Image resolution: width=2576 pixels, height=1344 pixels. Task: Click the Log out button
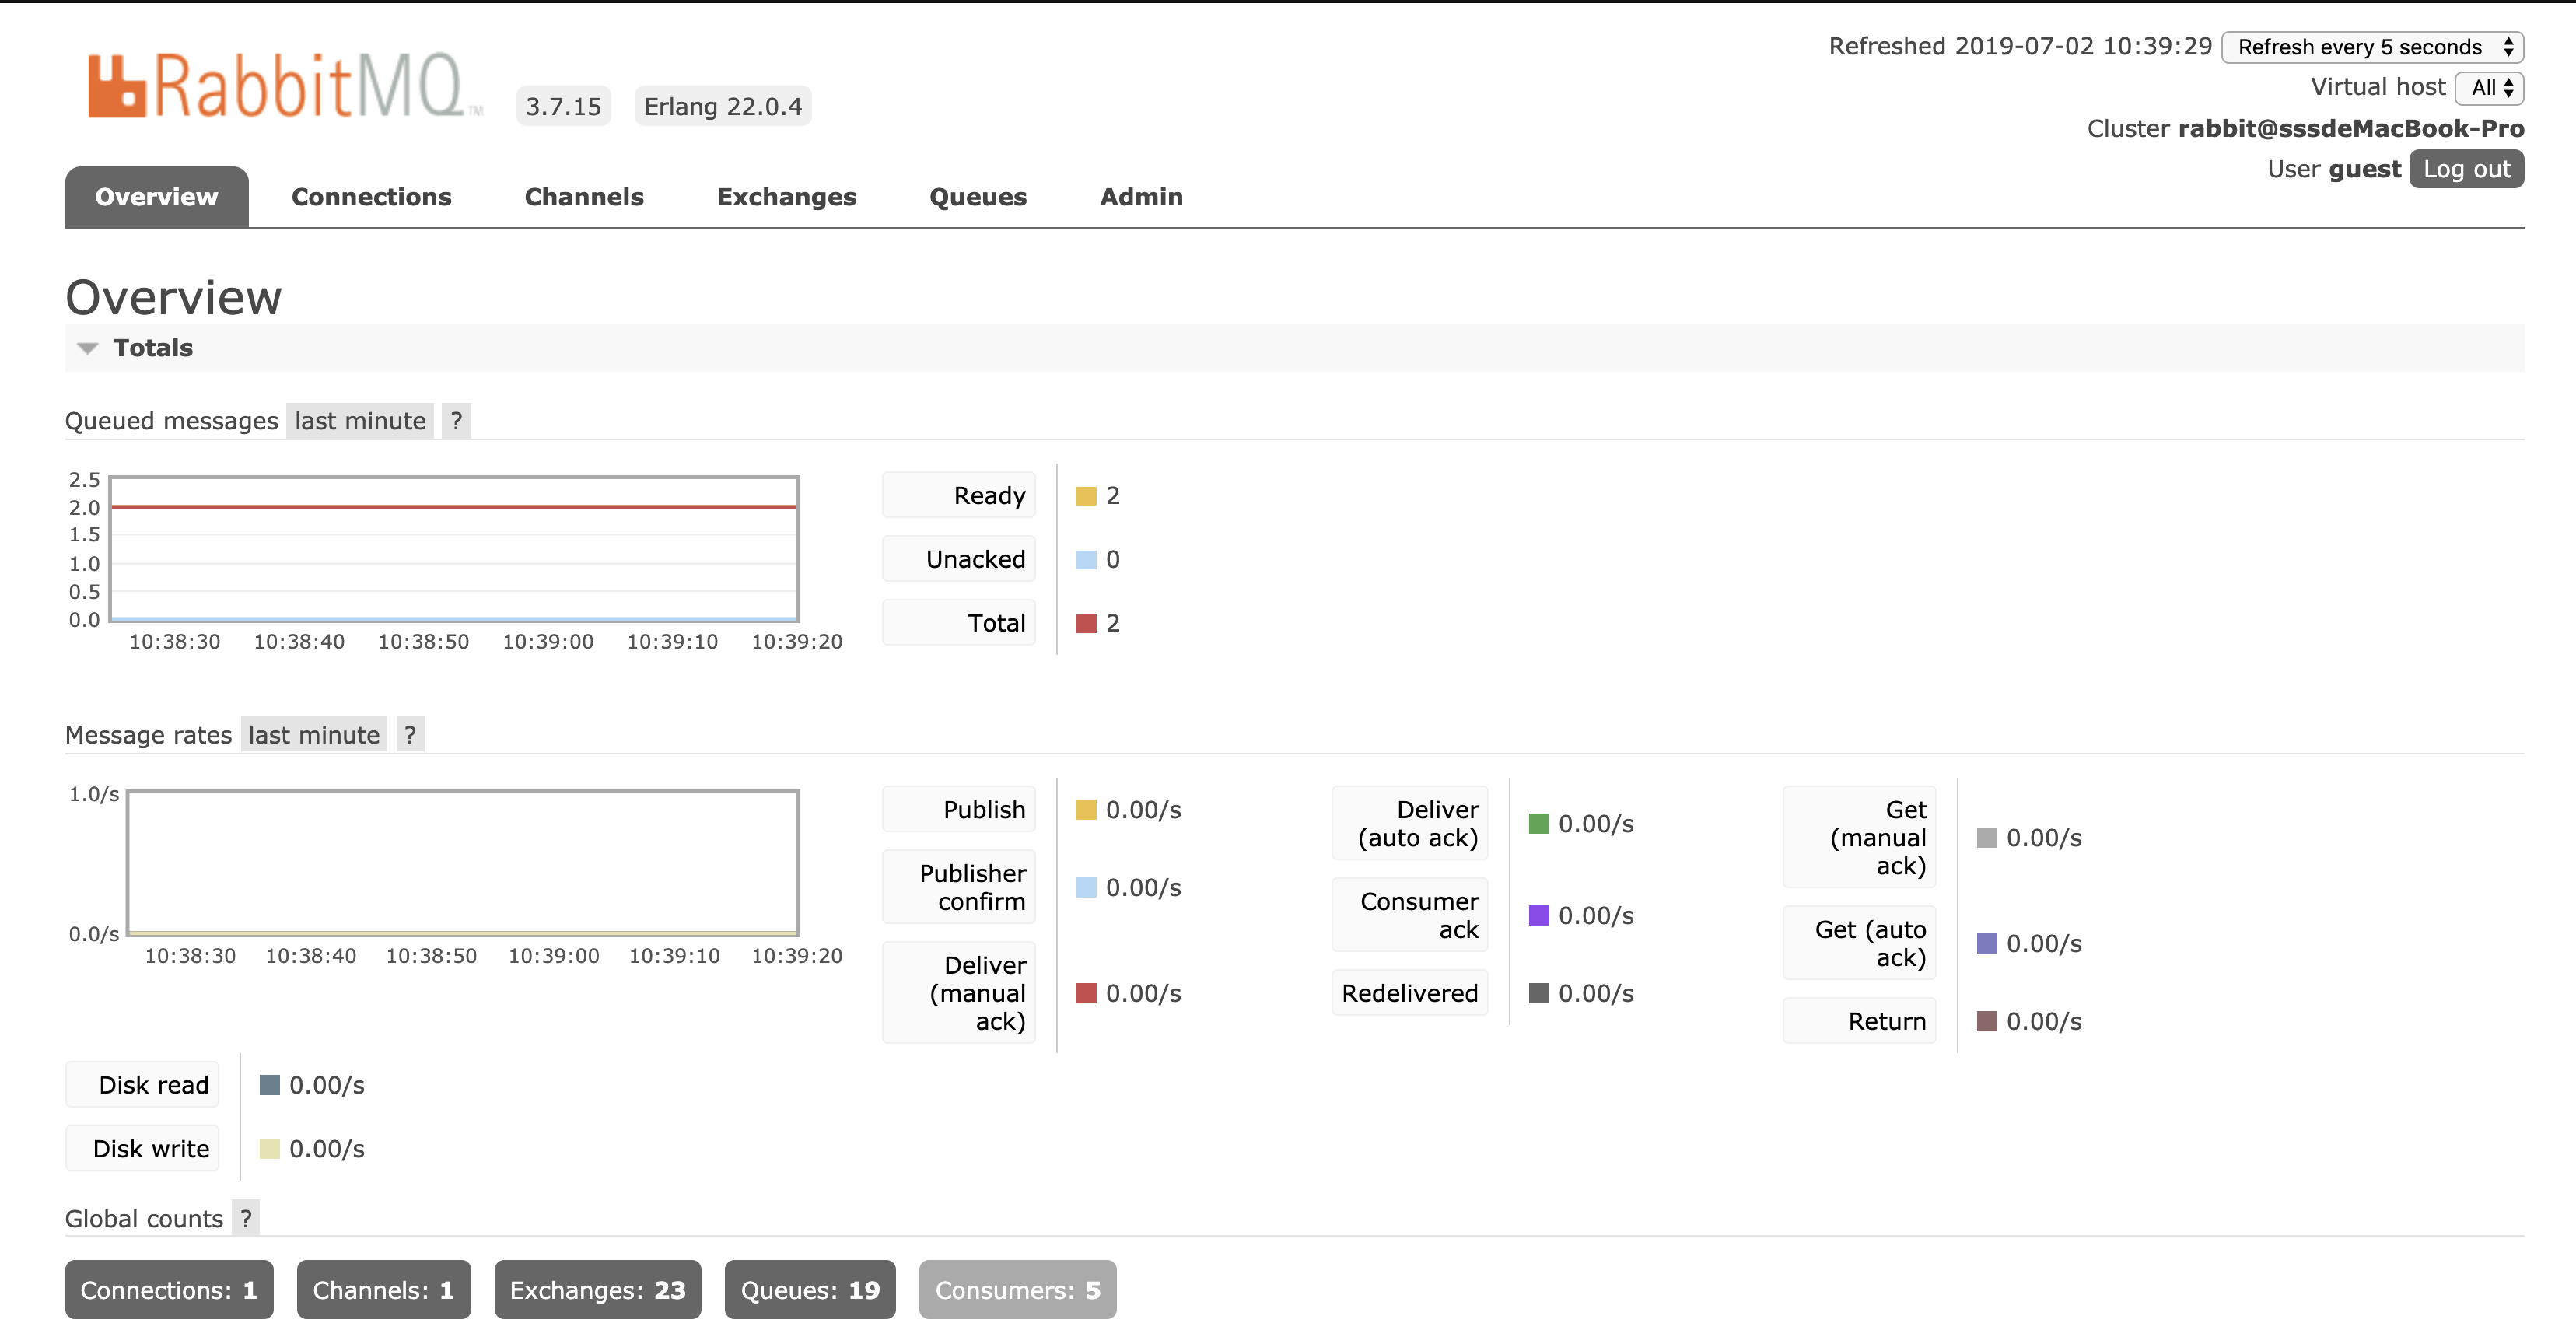click(2466, 169)
